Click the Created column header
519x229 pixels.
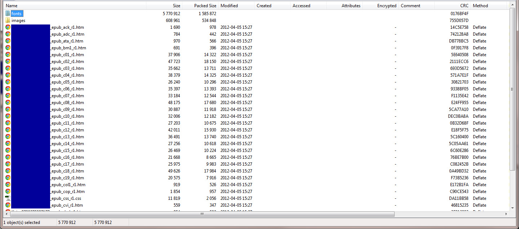pos(272,6)
